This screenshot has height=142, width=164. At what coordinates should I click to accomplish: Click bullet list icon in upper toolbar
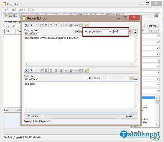click(x=61, y=25)
